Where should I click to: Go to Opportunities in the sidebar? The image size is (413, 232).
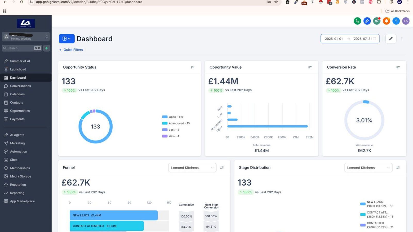coord(20,111)
